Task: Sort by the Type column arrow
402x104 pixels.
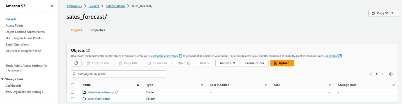Action: [202, 85]
